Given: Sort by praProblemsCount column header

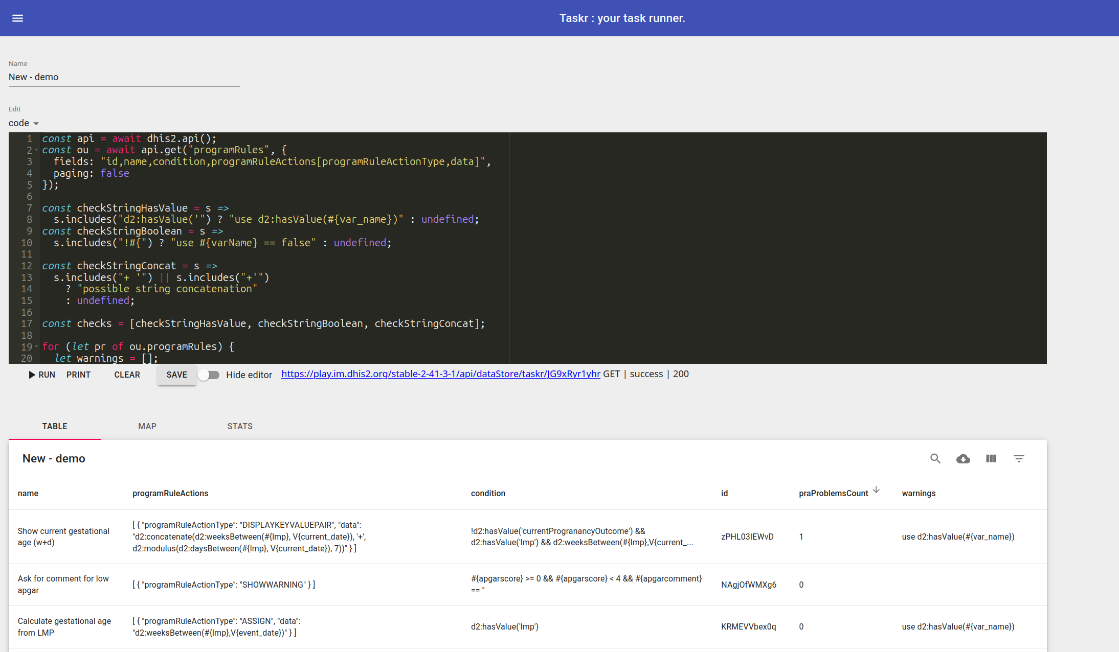Looking at the screenshot, I should click(x=834, y=494).
